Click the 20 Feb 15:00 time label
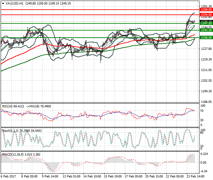Image resolution: width=213 pixels, height=180 pixels. click(x=154, y=176)
